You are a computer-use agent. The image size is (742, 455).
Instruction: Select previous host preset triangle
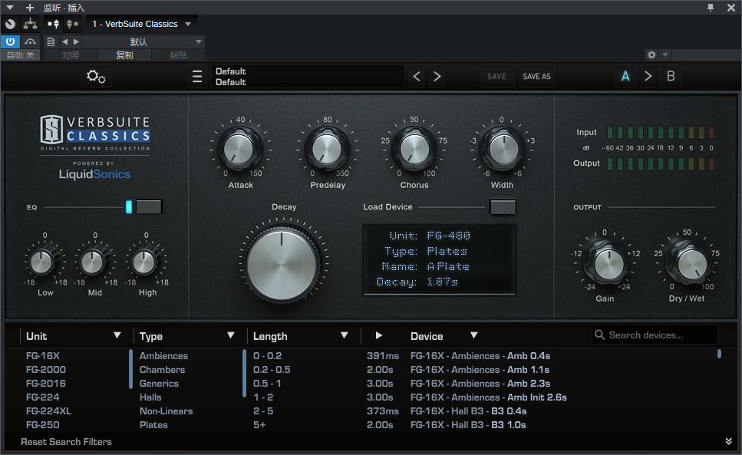[64, 41]
